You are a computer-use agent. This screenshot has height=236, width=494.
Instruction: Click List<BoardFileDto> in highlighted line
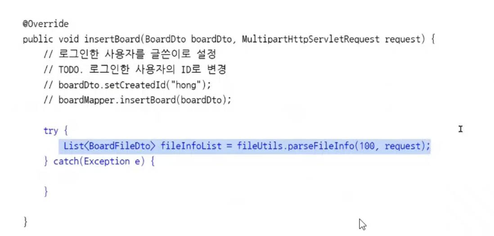click(x=110, y=146)
